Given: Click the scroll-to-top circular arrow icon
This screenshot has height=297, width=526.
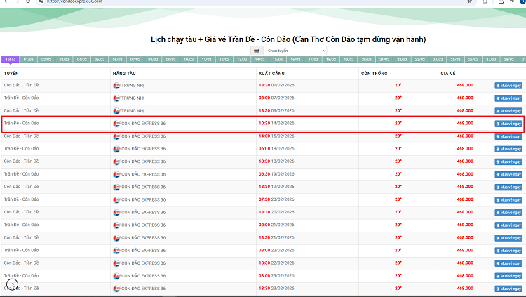Looking at the screenshot, I should coord(13,285).
